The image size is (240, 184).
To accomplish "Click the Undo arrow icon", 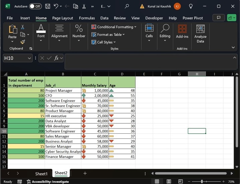I will click(56, 6).
